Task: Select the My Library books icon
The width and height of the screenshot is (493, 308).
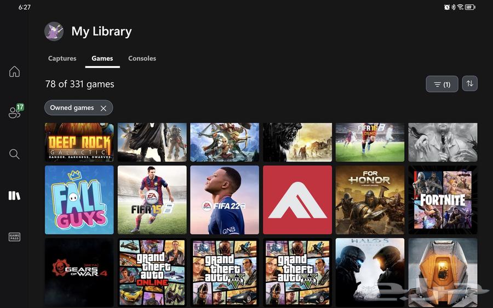Action: tap(14, 196)
